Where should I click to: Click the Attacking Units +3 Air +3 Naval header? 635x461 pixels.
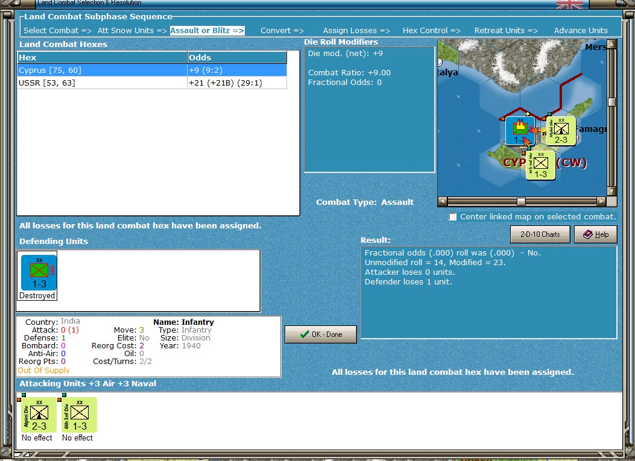coord(88,384)
